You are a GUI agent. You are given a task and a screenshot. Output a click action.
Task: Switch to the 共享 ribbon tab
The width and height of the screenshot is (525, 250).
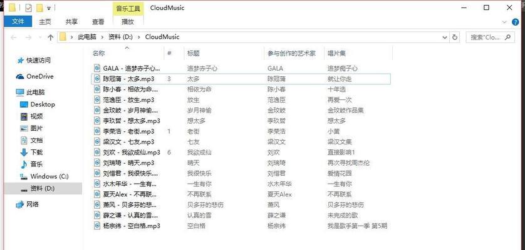[71, 22]
